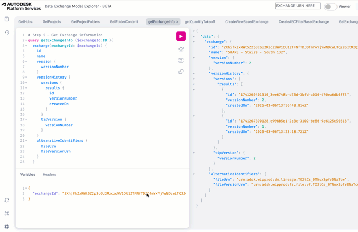Image resolution: width=358 pixels, height=232 pixels.
Task: Open the Headers editor tab
Action: [x=49, y=174]
